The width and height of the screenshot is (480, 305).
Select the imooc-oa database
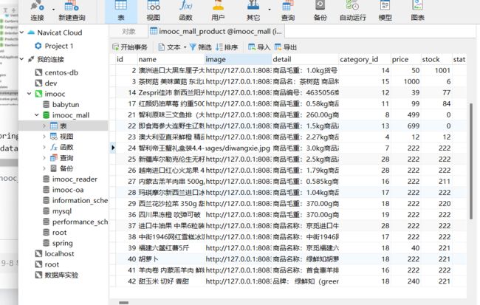tap(68, 190)
